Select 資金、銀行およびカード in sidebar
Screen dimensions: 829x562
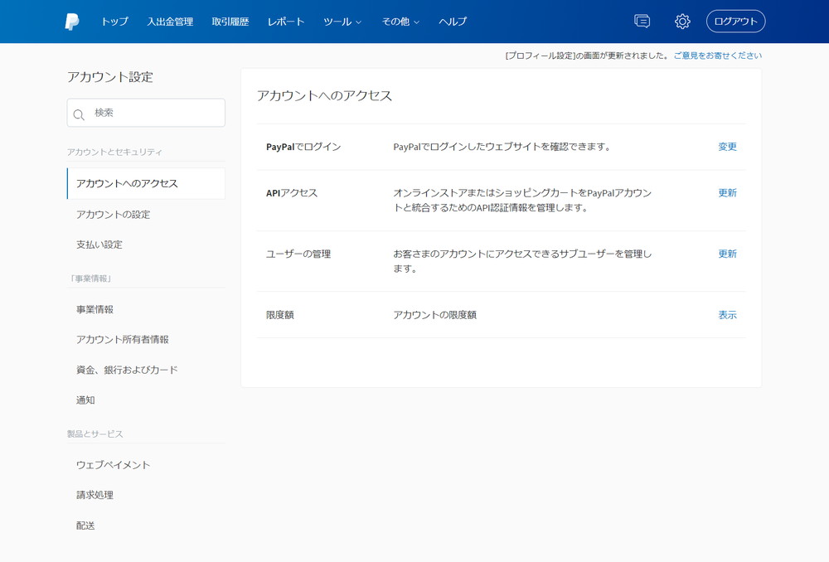(127, 370)
